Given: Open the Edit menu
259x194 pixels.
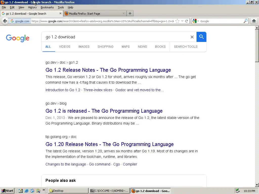Looking at the screenshot, I should (x=12, y=7).
